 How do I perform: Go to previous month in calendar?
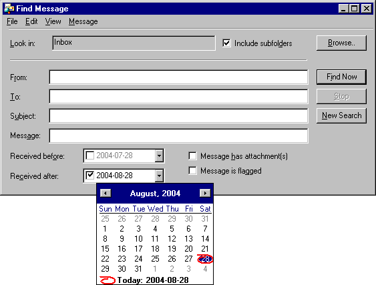(x=106, y=193)
